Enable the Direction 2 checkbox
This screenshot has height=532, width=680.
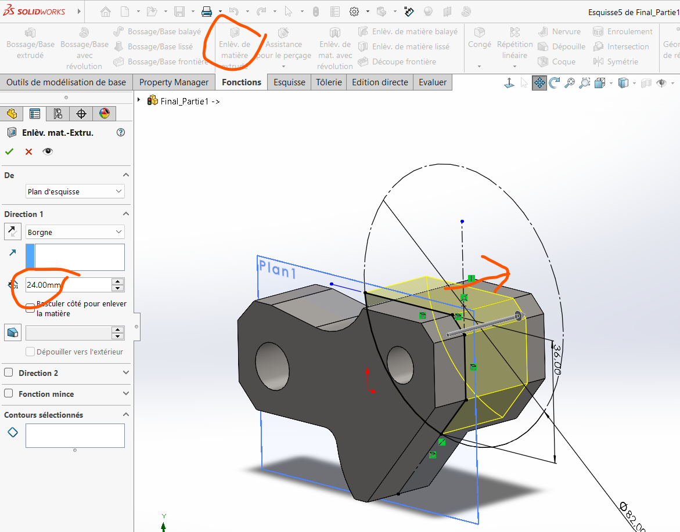(8, 372)
